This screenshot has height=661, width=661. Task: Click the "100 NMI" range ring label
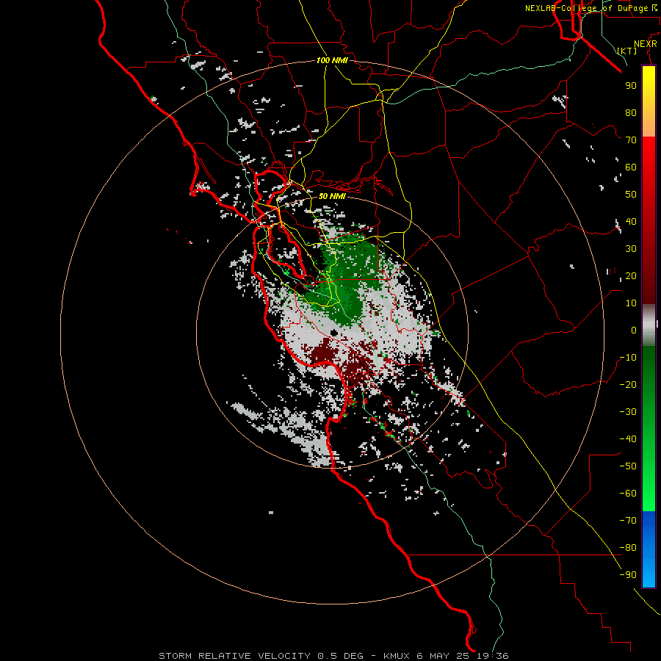(x=332, y=60)
